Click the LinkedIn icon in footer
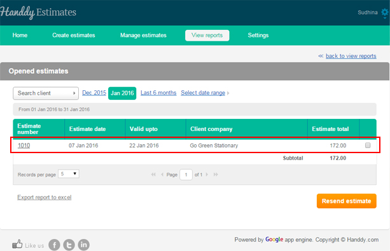Viewport: 390px width, 251px height. coord(84,245)
